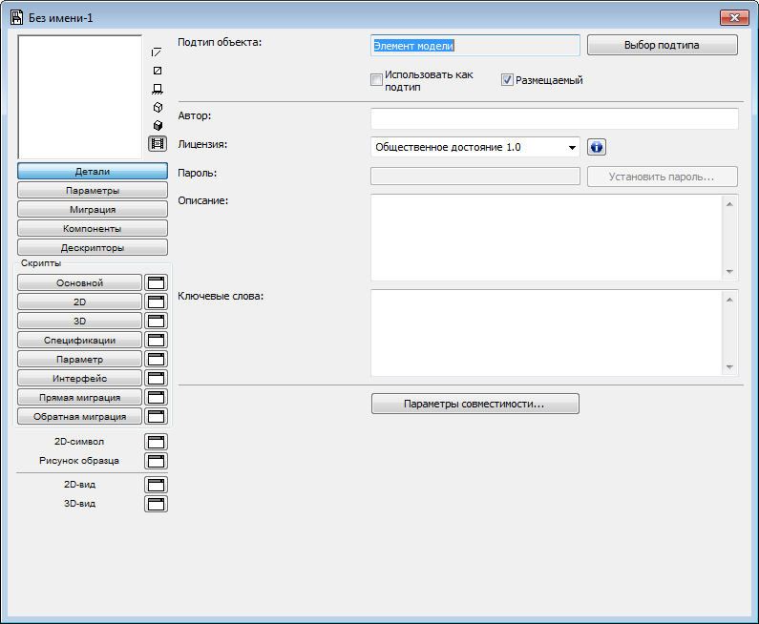Select the preview picture filmstrip icon
Image resolution: width=759 pixels, height=624 pixels.
[158, 144]
